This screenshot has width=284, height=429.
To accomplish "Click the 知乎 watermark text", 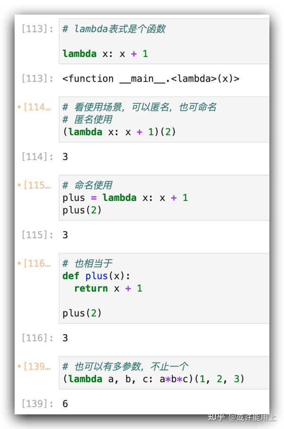I will tap(216, 417).
